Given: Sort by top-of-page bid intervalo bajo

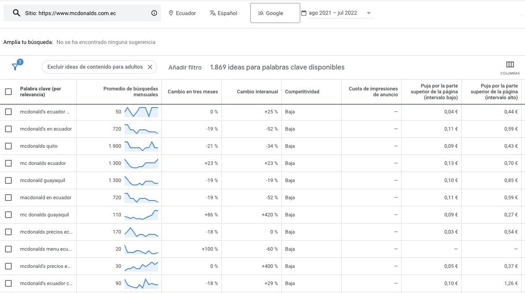Looking at the screenshot, I should [x=434, y=92].
